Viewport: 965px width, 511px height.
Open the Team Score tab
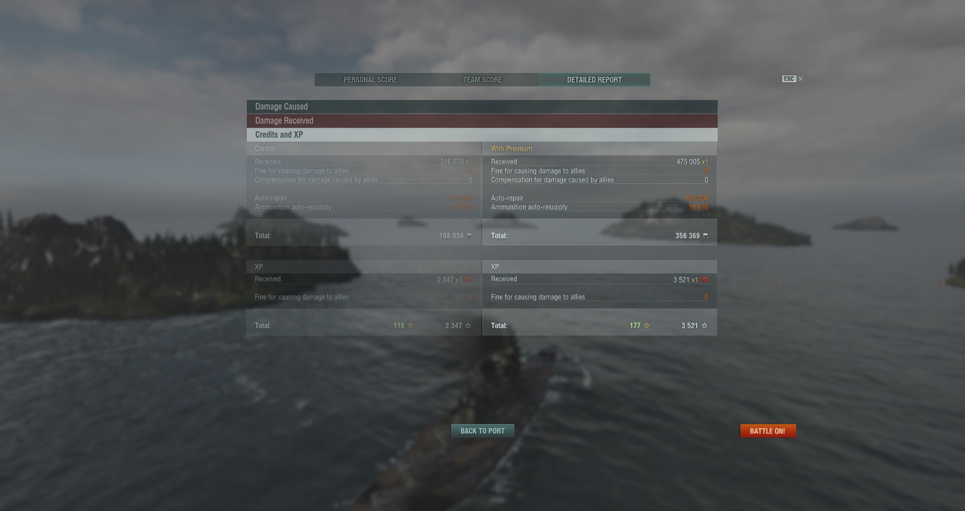482,80
